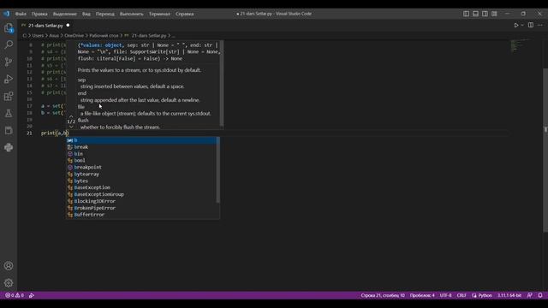Open the Explorer view in the activity bar
548x308 pixels.
(9, 28)
